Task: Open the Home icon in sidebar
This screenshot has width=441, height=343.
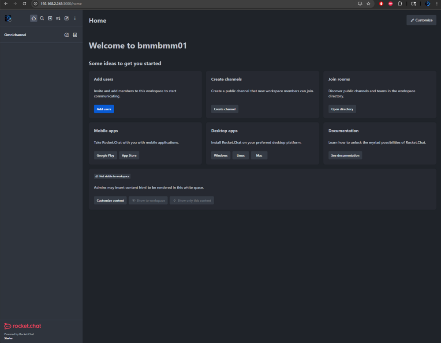Action: [34, 18]
